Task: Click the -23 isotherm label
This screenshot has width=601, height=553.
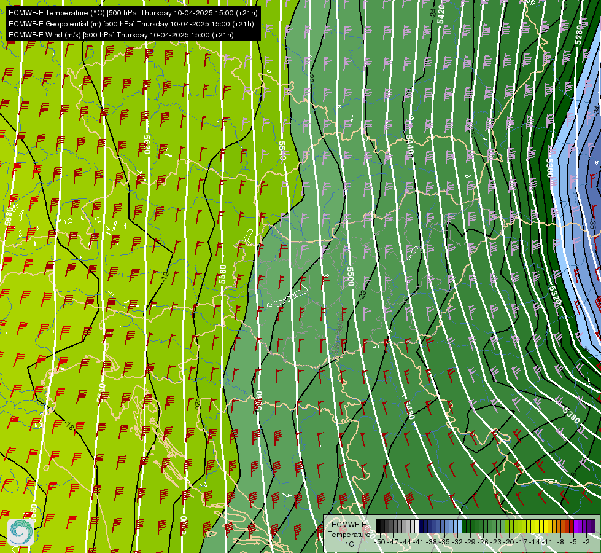Action: 362,295
